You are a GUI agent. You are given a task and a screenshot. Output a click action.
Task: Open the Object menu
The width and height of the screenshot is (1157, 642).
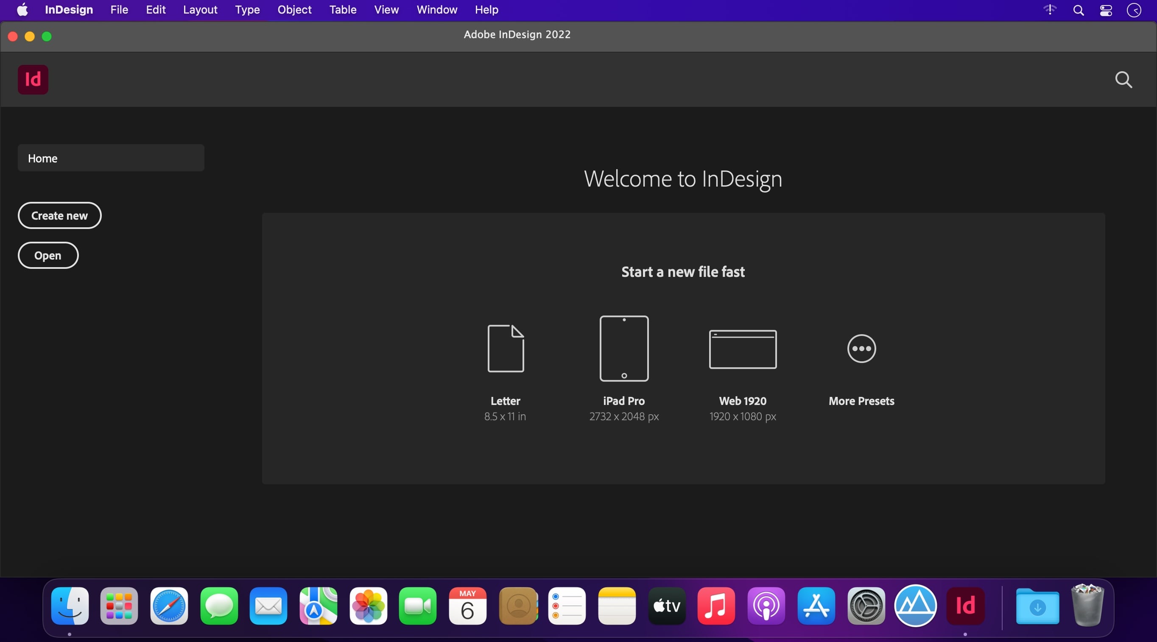click(x=294, y=9)
